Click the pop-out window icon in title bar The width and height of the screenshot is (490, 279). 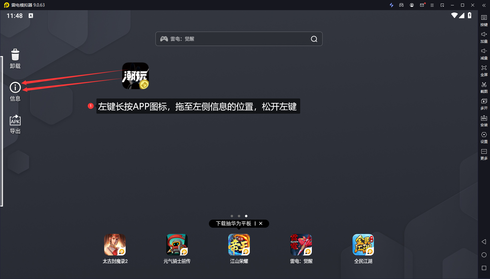pos(442,5)
